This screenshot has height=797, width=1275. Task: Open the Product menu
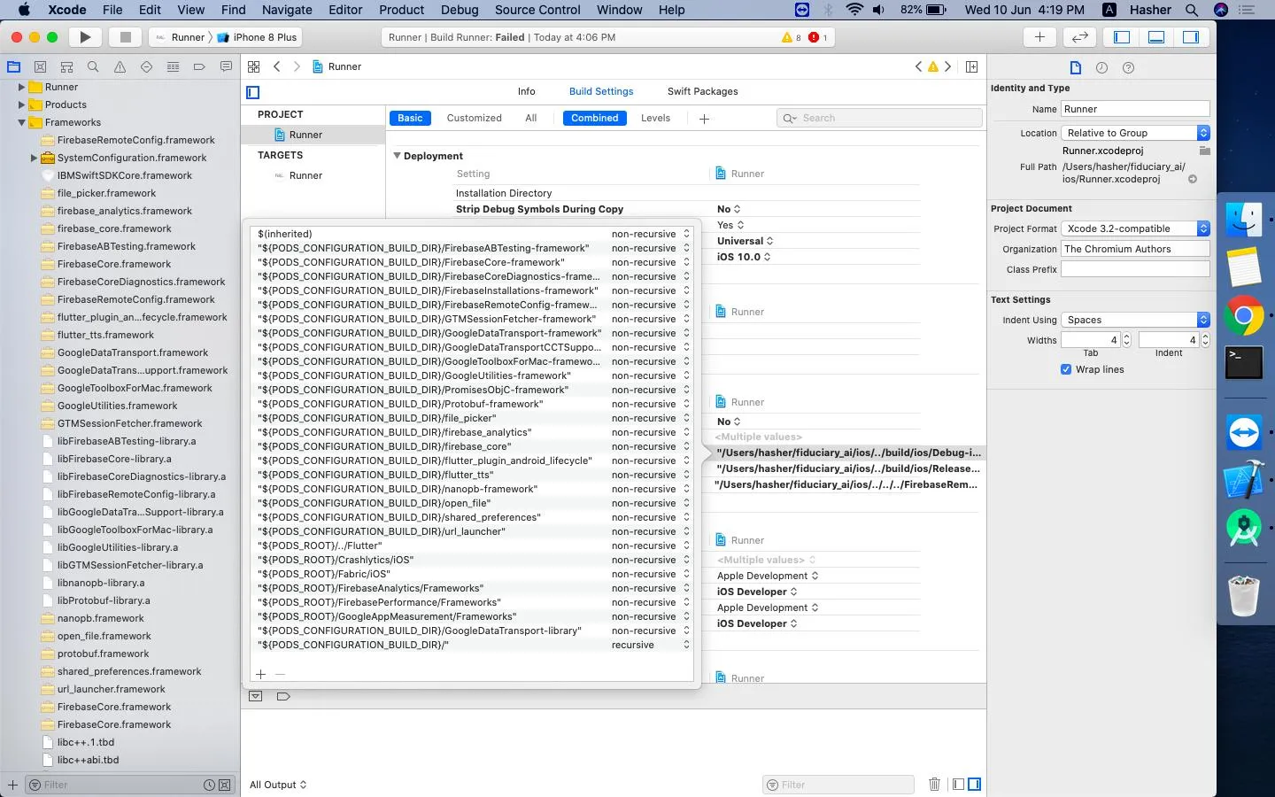tap(402, 10)
